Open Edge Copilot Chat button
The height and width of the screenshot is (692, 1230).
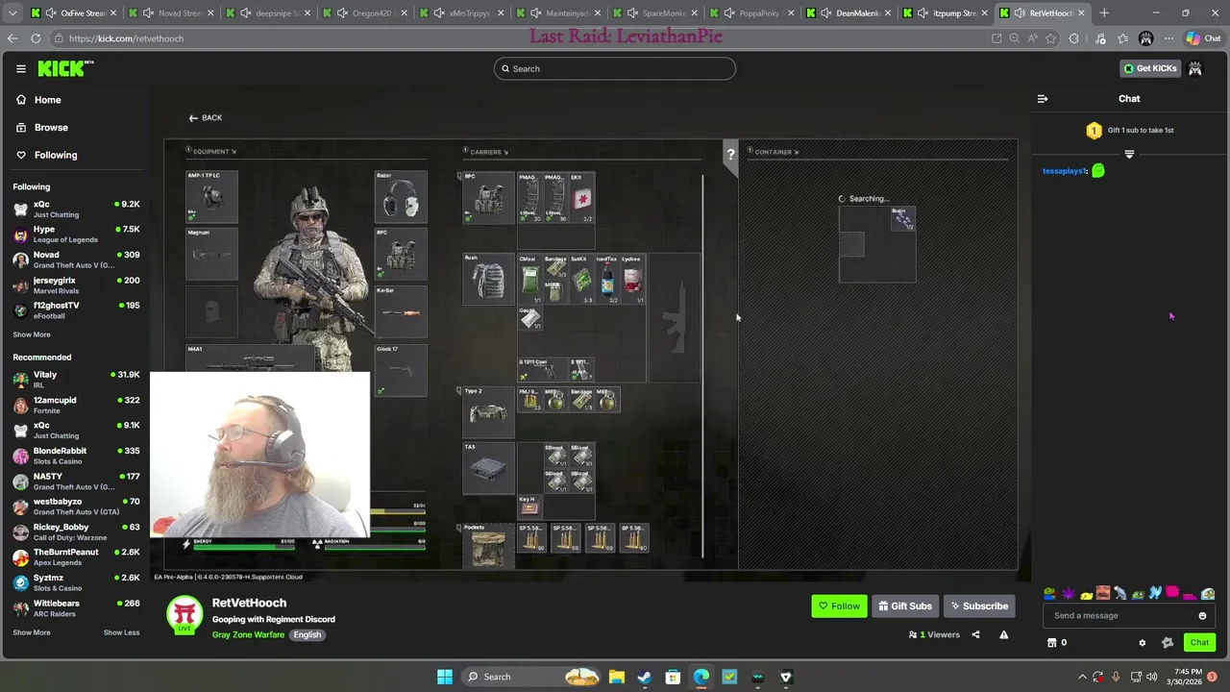(1204, 38)
